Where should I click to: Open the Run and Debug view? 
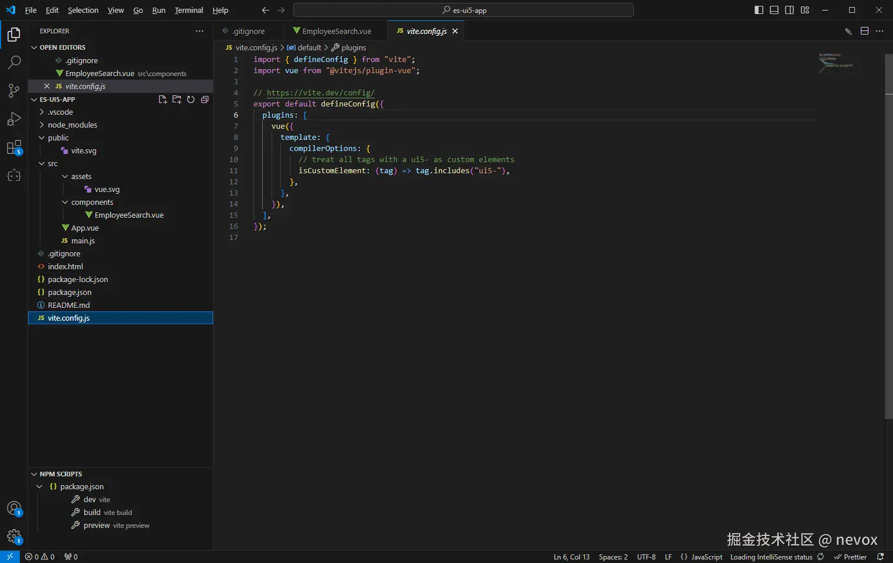coord(14,119)
